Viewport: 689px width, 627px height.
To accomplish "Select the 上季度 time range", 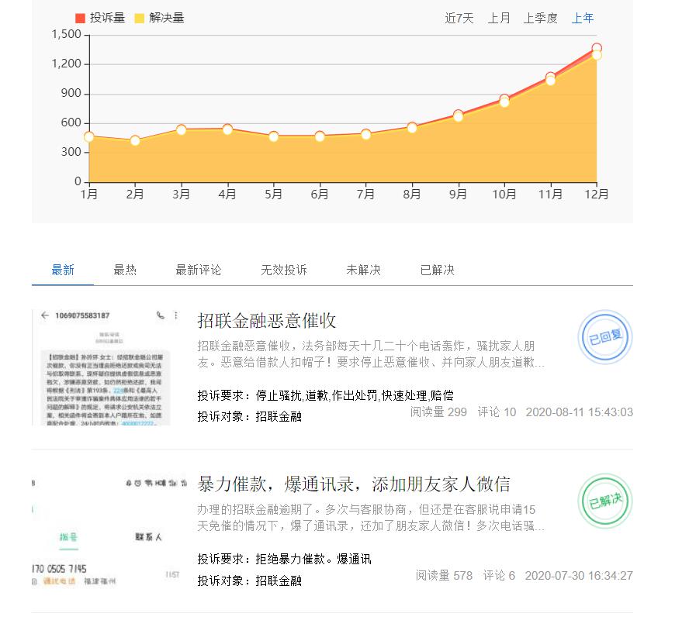I will tap(540, 18).
